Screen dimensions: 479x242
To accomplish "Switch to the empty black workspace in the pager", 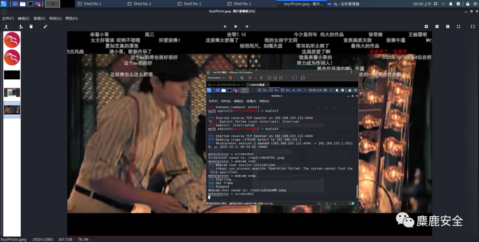I will [67, 4].
